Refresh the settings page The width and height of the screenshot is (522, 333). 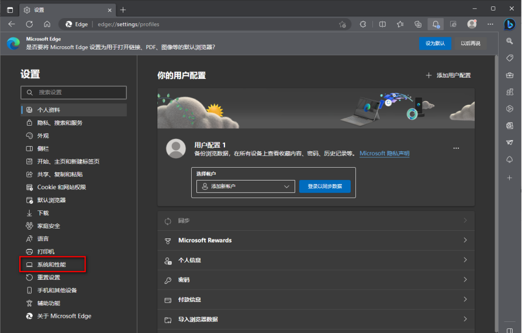pos(29,25)
